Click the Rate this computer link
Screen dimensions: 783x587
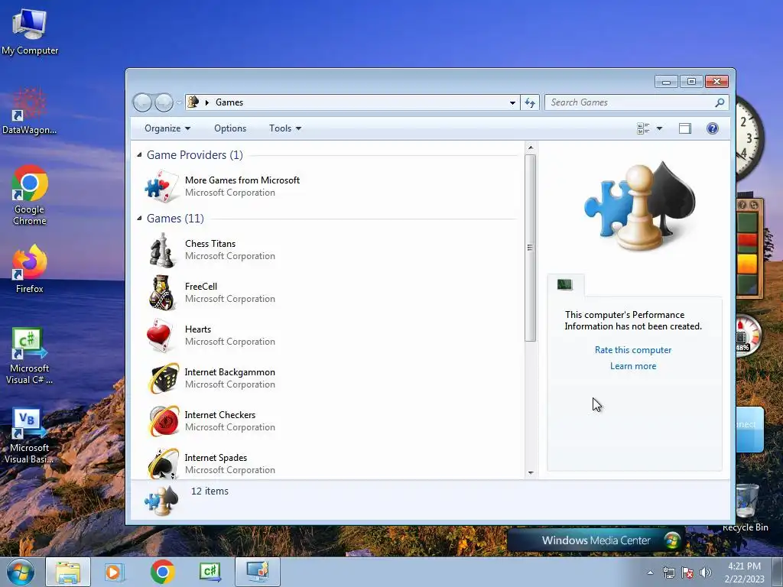pyautogui.click(x=632, y=350)
